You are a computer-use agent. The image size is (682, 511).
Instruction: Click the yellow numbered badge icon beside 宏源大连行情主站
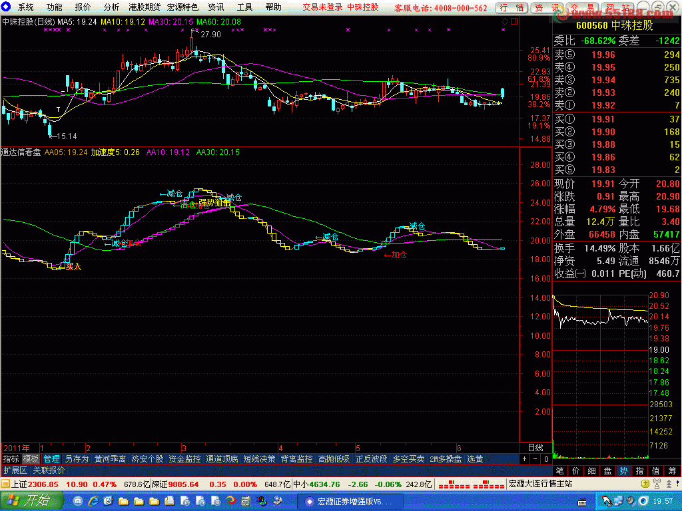pos(645,484)
